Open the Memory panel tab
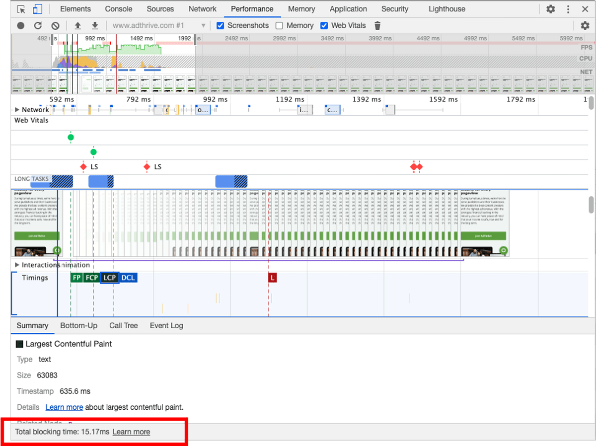The width and height of the screenshot is (596, 446). tap(301, 9)
